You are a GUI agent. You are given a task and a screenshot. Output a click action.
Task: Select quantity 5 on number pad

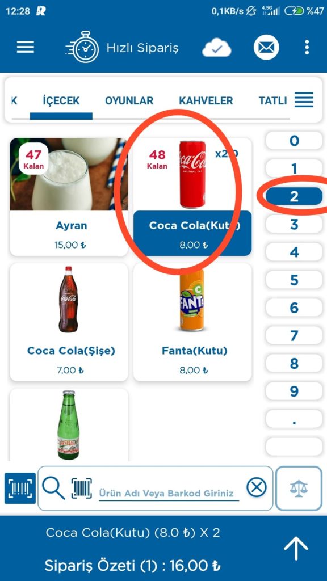295,280
